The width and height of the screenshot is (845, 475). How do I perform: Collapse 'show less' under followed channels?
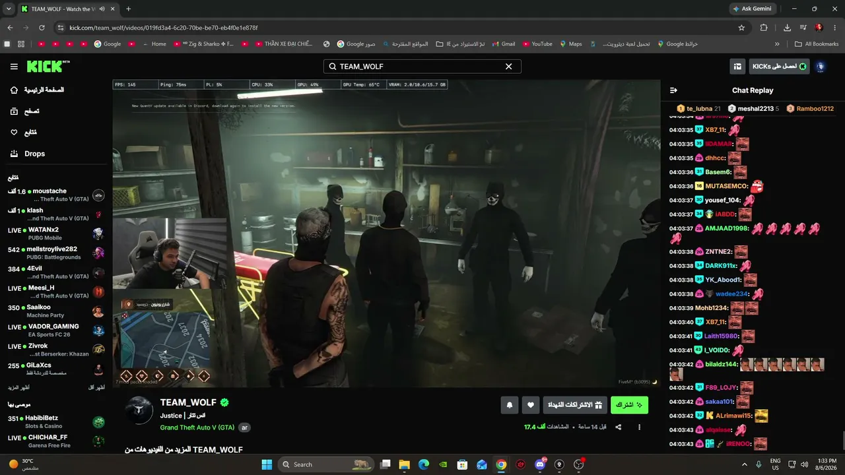(96, 387)
